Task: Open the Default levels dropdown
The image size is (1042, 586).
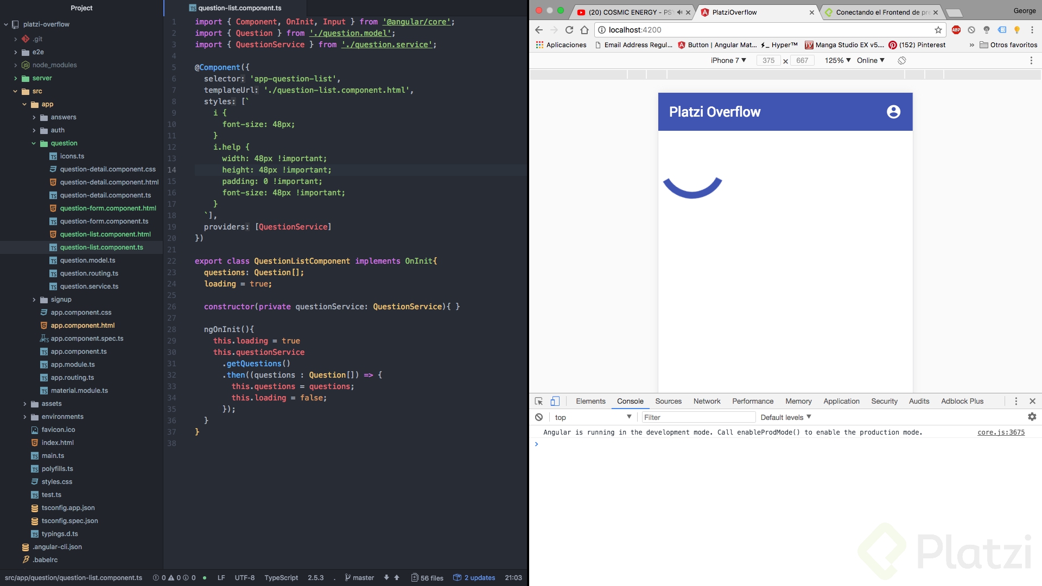Action: coord(785,417)
